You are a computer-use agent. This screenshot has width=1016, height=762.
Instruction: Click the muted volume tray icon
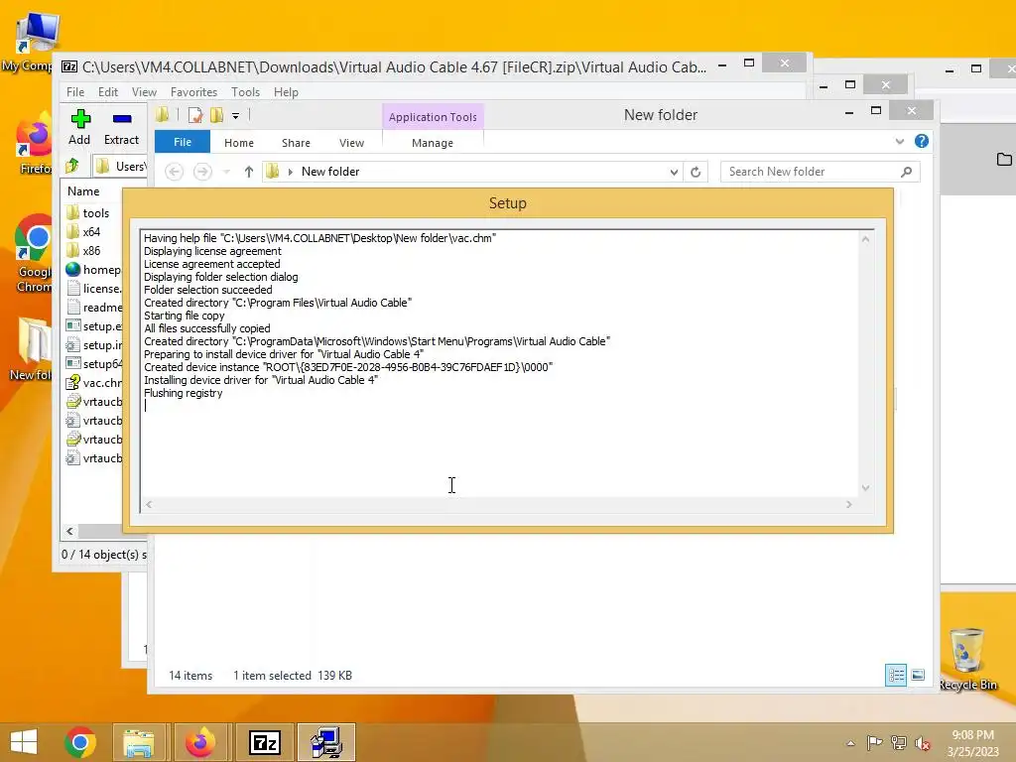click(x=922, y=742)
